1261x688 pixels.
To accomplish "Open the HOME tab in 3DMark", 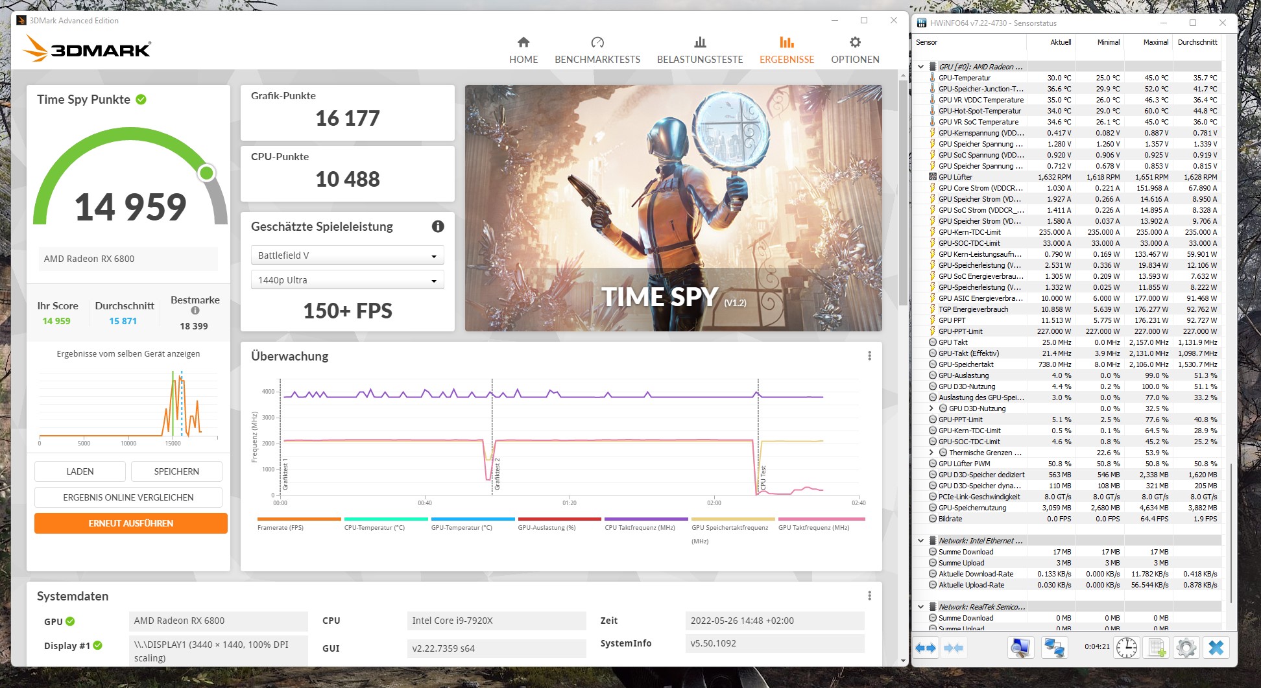I will pyautogui.click(x=523, y=51).
